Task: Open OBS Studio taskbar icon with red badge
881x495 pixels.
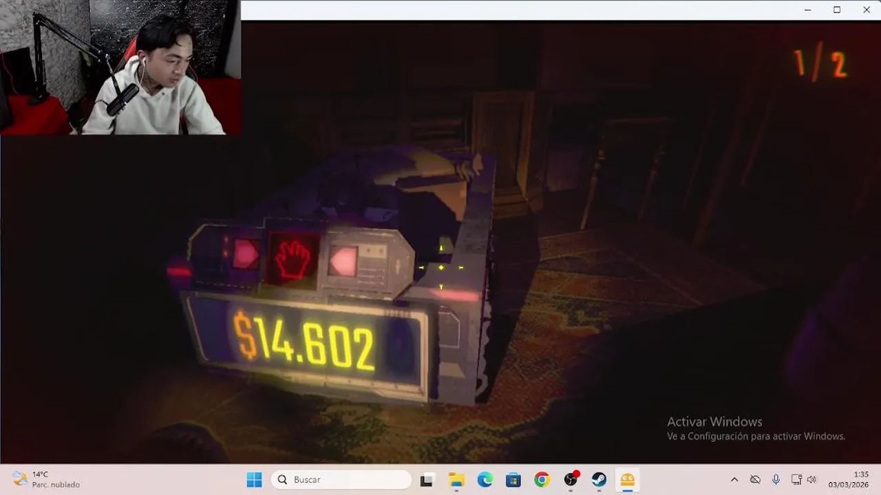Action: (x=571, y=480)
